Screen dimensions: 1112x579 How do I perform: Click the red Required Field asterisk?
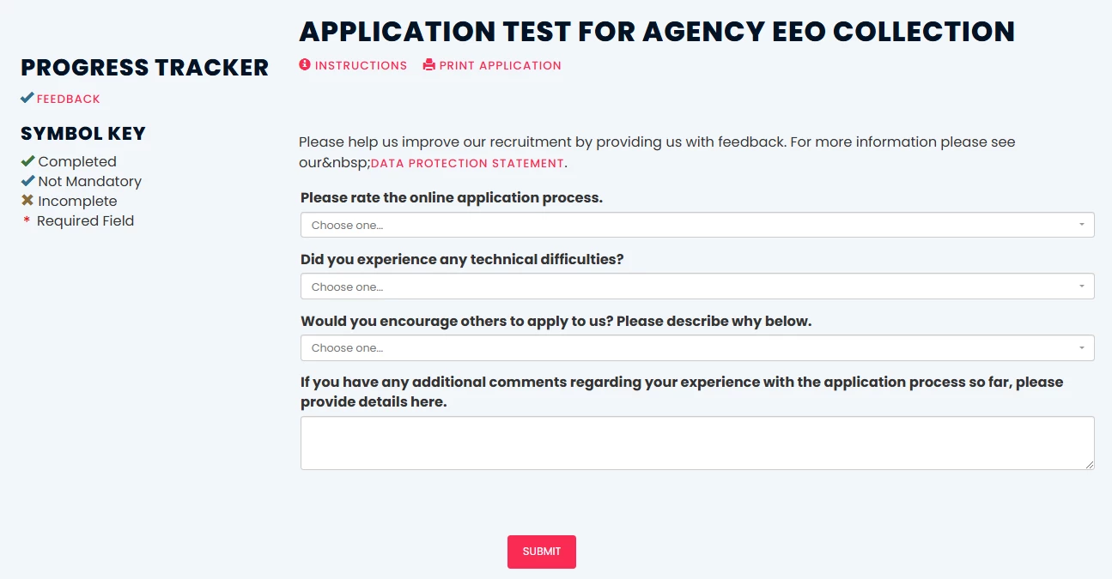pos(27,221)
